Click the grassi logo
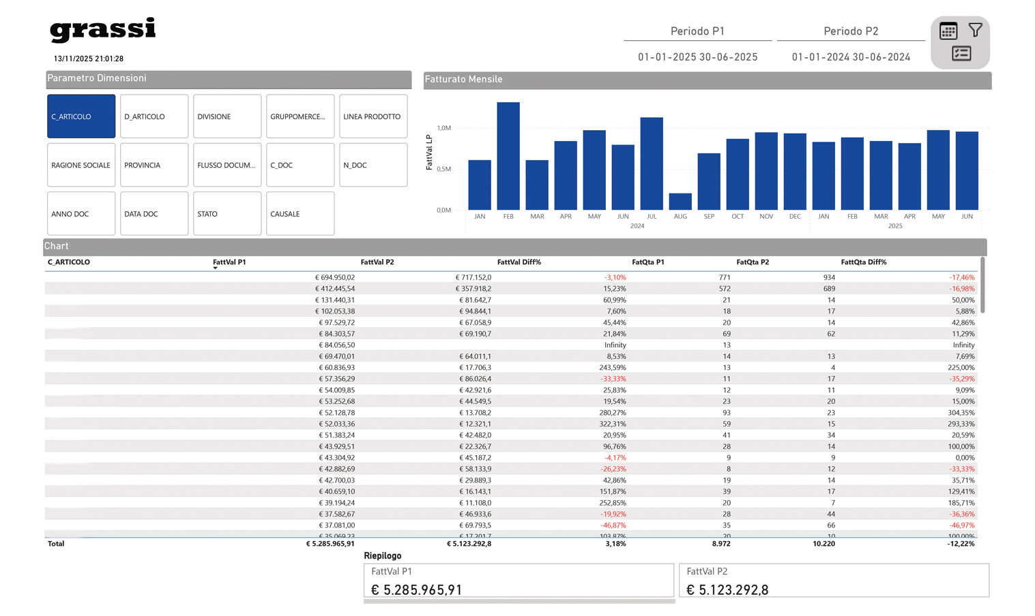1035x616 pixels. pos(103,29)
